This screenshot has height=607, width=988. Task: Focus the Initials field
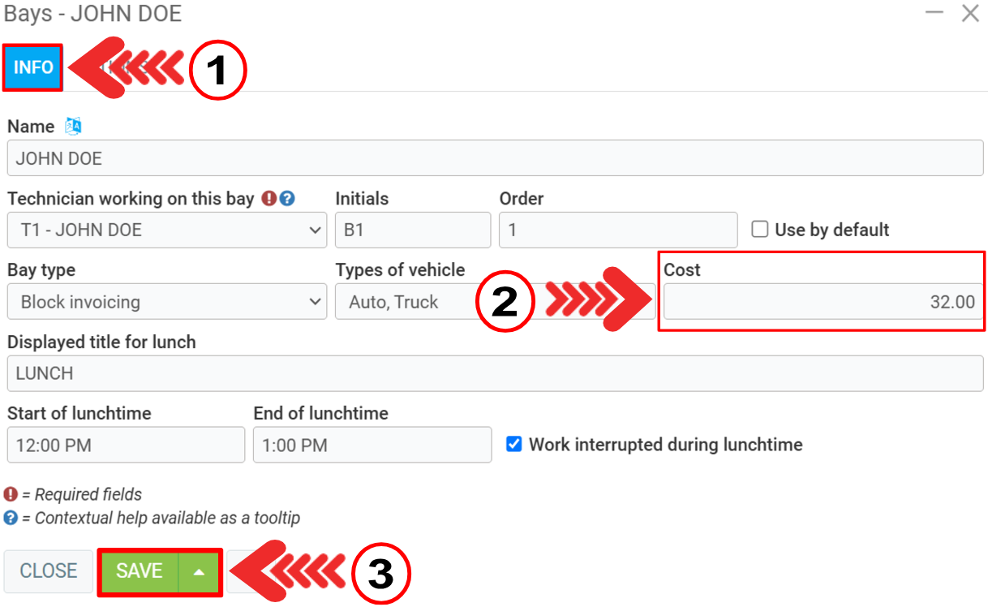coord(412,230)
